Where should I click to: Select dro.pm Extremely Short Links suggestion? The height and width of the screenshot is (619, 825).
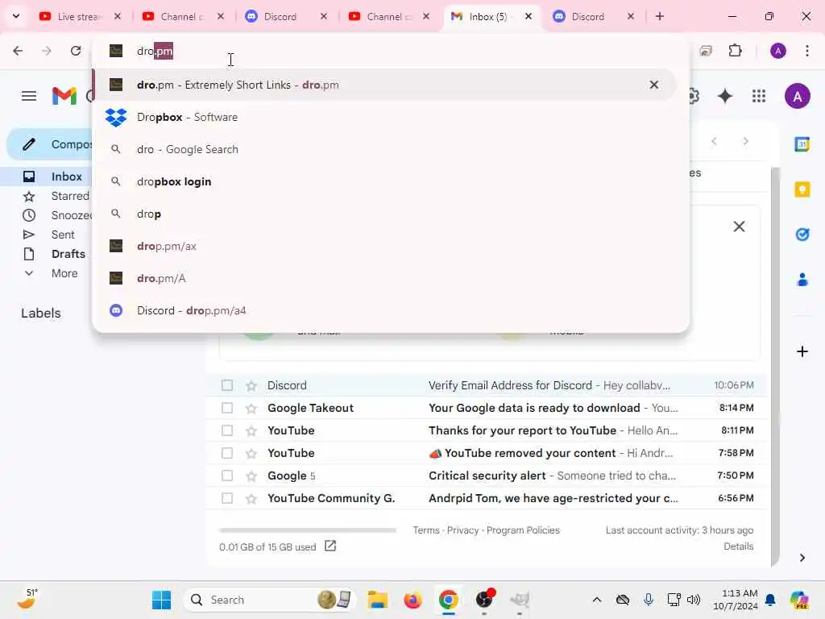click(384, 85)
